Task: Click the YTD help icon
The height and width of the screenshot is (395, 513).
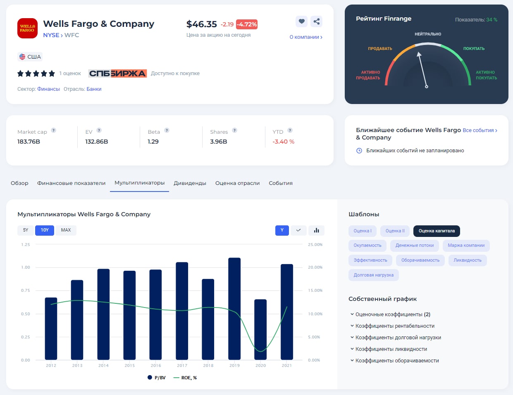Action: tap(290, 130)
